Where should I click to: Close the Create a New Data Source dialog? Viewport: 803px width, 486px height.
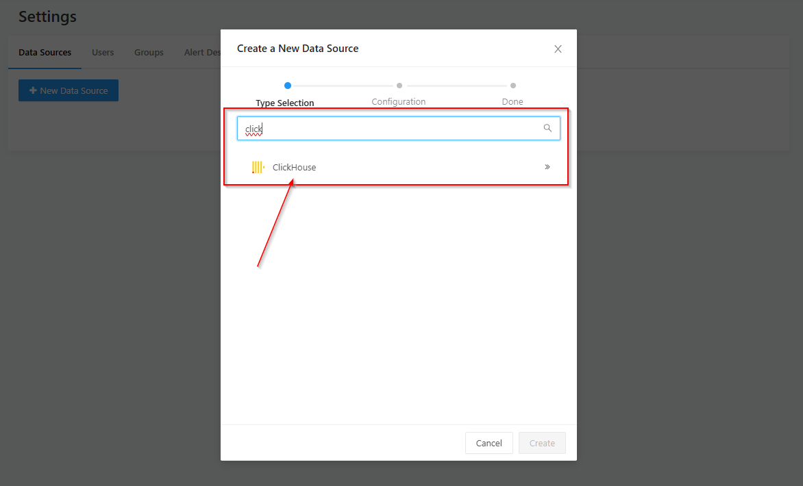558,49
